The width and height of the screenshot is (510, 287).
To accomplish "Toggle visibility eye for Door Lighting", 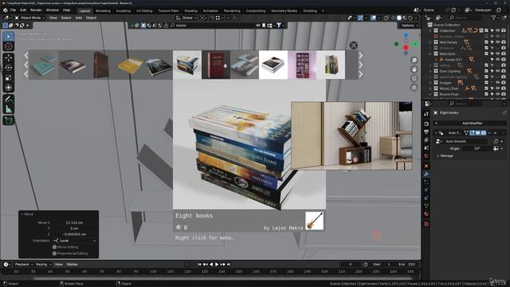I will (x=497, y=71).
